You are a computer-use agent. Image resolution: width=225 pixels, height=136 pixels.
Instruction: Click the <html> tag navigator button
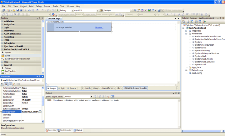88,88
